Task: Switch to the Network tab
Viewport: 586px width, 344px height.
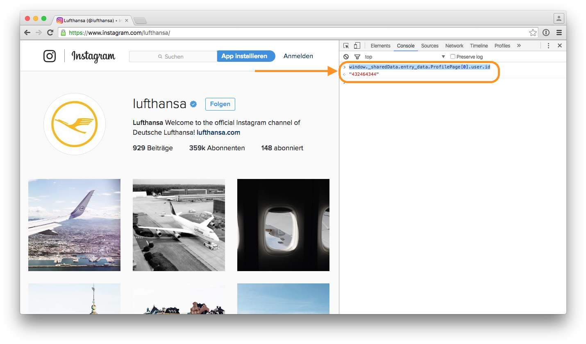Action: pyautogui.click(x=454, y=45)
